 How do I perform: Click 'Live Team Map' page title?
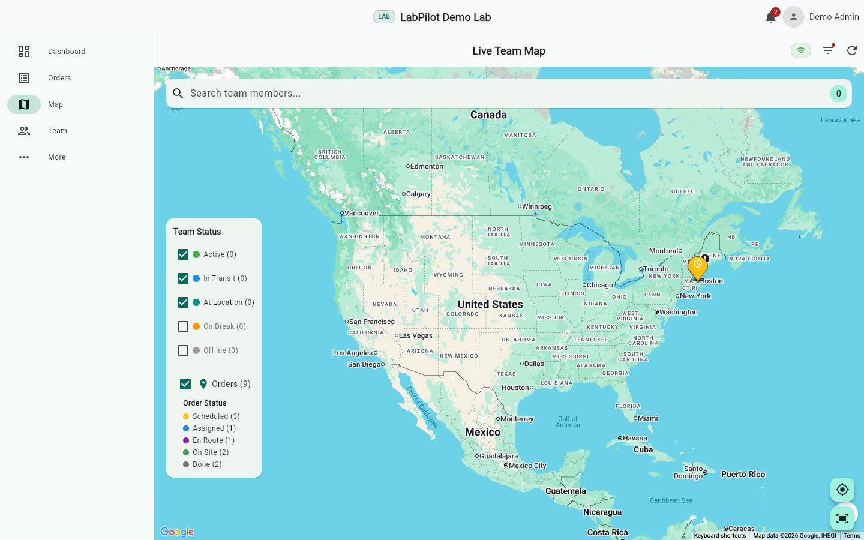click(x=509, y=51)
